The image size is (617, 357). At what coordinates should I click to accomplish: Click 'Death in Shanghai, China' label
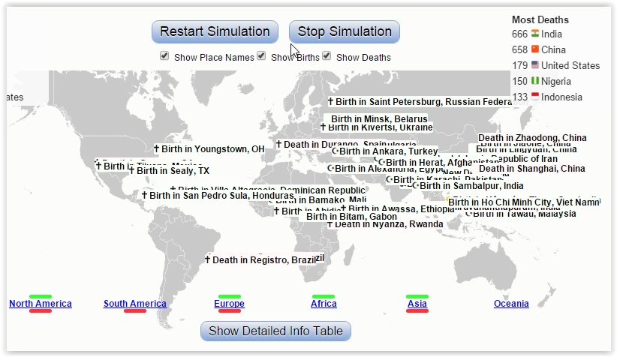(x=532, y=169)
